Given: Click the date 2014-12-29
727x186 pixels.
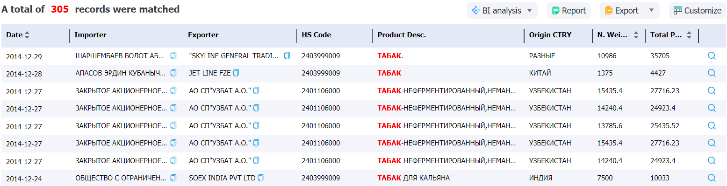Looking at the screenshot, I should point(24,57).
